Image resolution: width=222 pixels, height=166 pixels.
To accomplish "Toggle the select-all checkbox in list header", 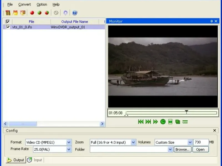I will 8,22.
